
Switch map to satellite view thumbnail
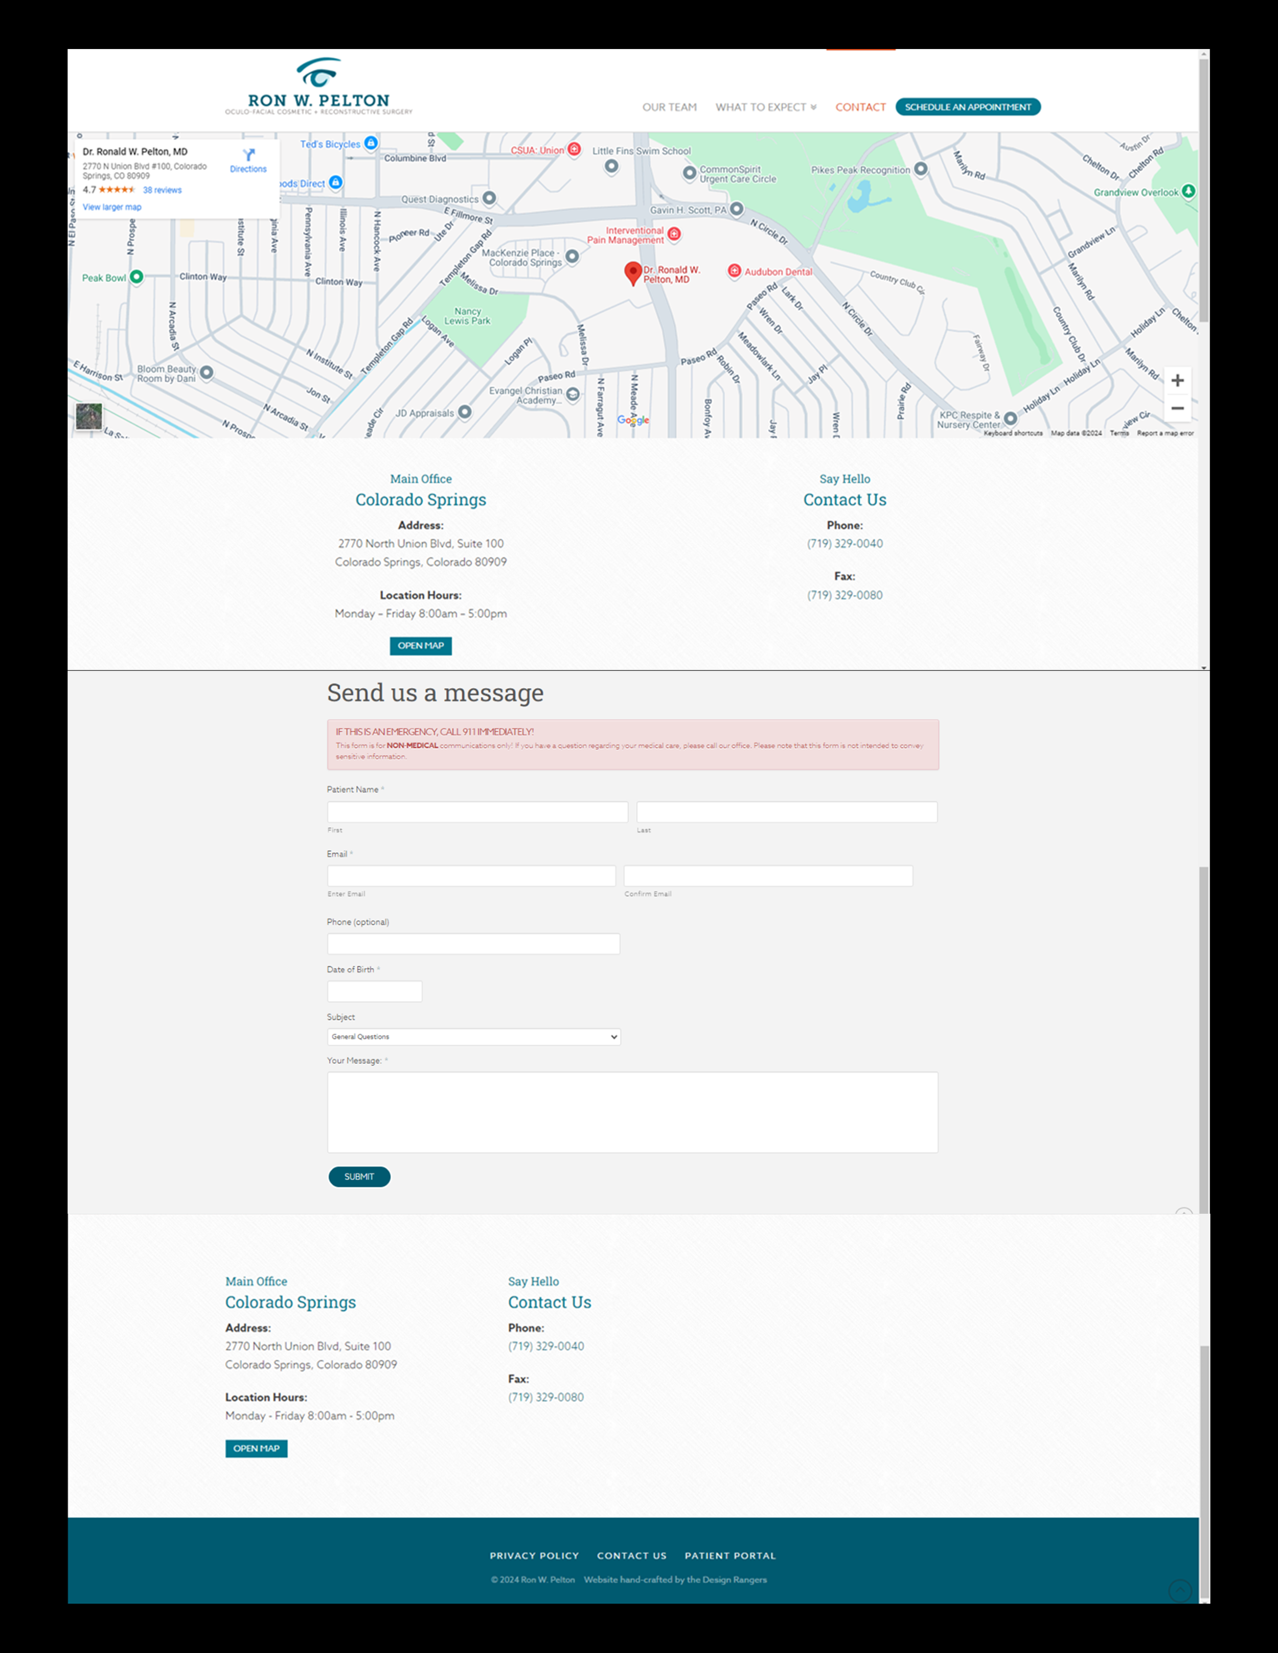coord(88,416)
